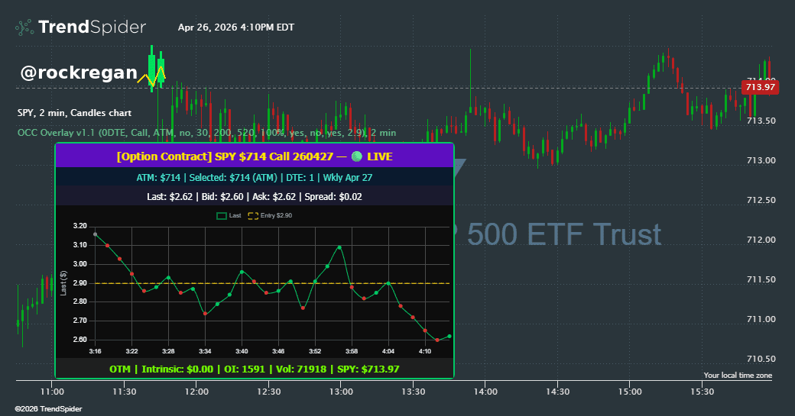Click the @rockregan username text
This screenshot has width=795, height=416.
coord(79,73)
